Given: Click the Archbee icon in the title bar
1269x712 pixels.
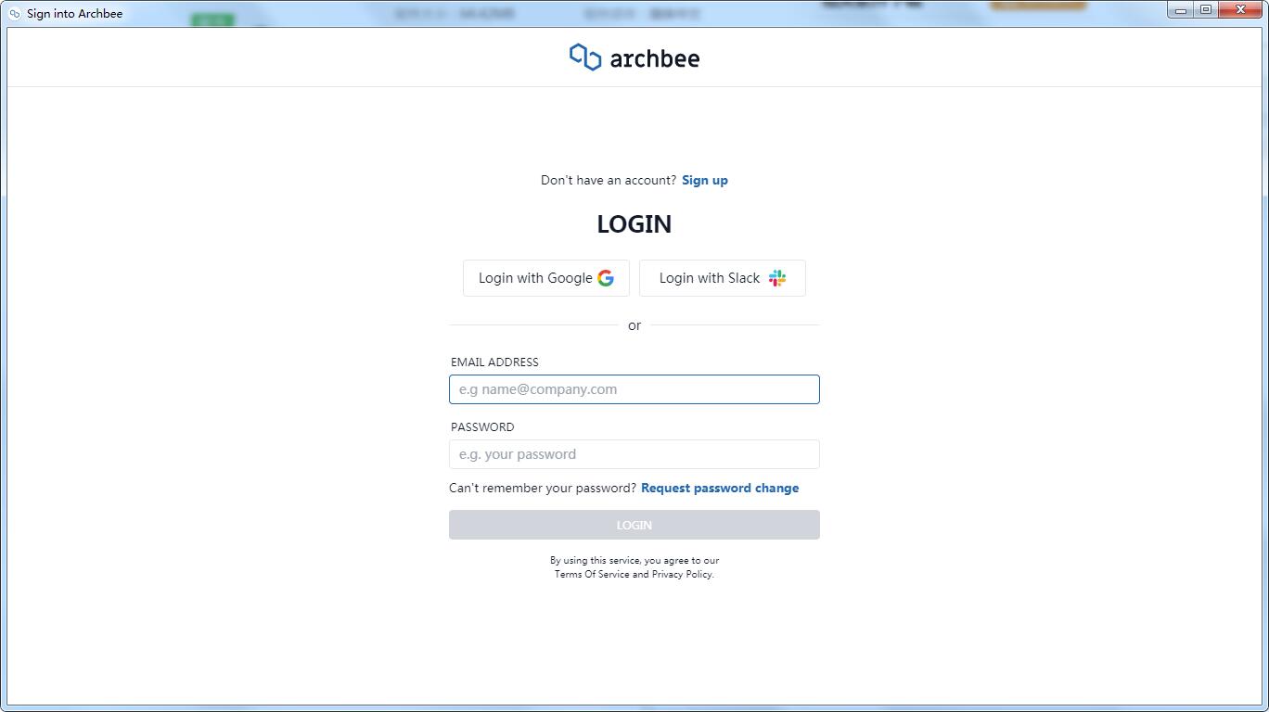Looking at the screenshot, I should (x=14, y=14).
